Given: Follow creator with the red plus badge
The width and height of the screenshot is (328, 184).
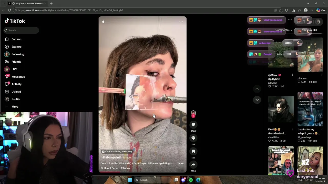Looking at the screenshot, I should click(193, 116).
